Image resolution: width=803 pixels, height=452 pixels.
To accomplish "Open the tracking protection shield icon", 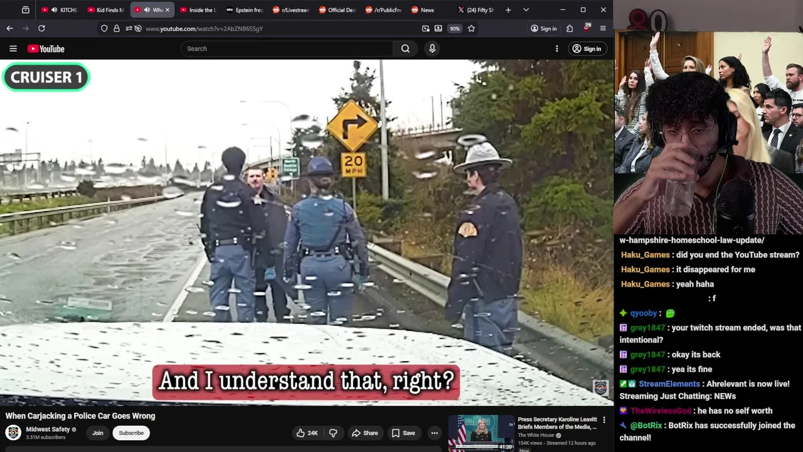I will pyautogui.click(x=104, y=28).
